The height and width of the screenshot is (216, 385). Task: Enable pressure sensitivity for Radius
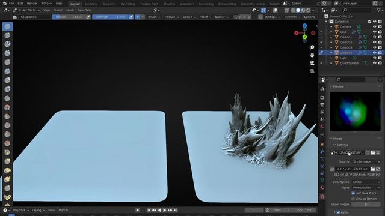point(88,17)
